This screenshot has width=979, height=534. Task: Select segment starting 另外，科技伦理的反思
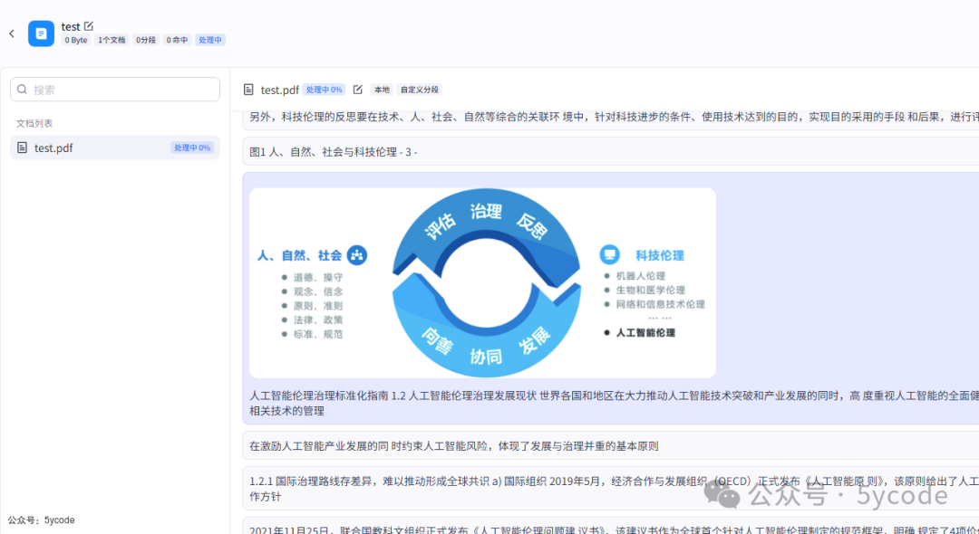(611, 119)
